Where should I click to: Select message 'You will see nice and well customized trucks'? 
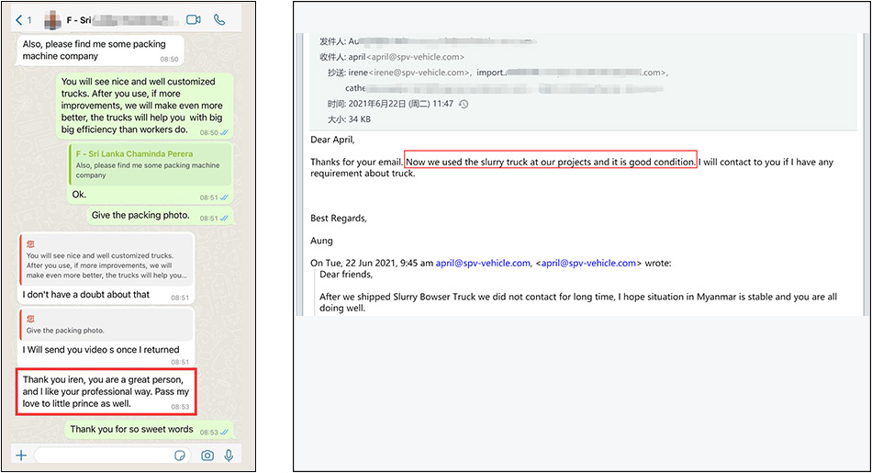pyautogui.click(x=145, y=106)
